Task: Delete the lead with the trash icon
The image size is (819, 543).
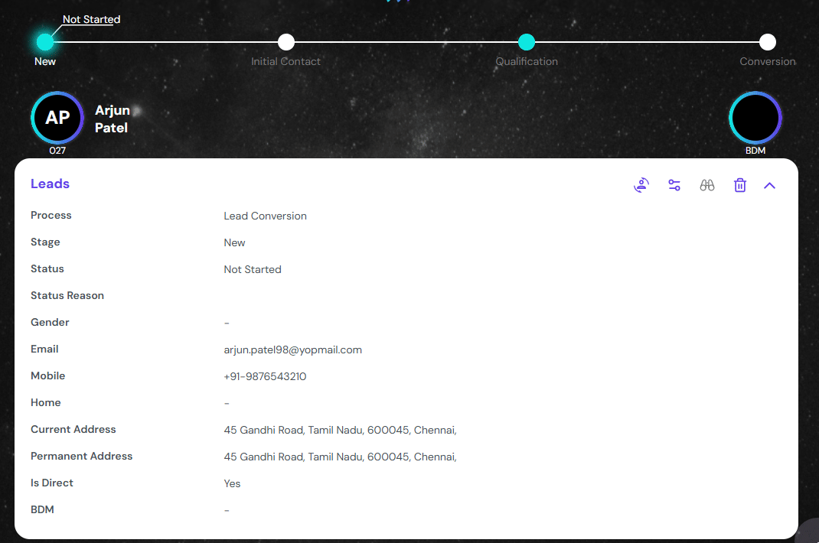Action: pyautogui.click(x=739, y=185)
